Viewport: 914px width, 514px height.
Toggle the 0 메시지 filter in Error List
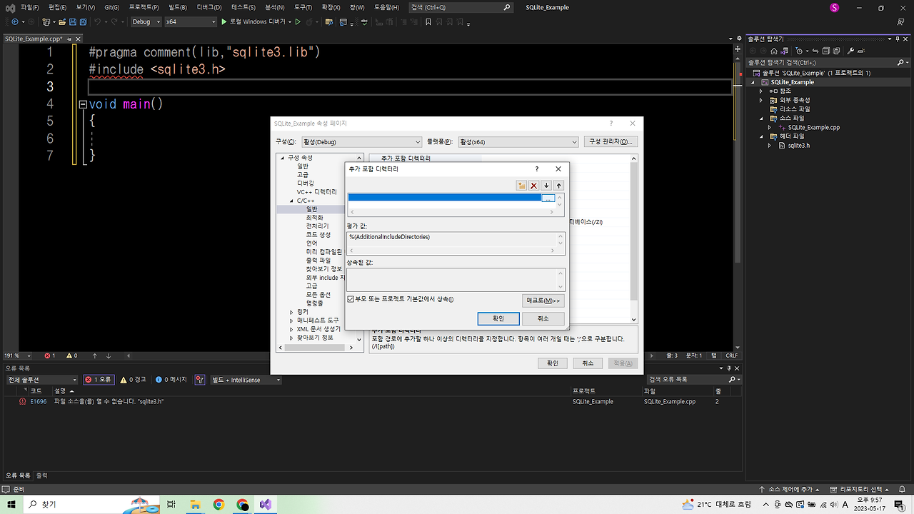tap(171, 380)
